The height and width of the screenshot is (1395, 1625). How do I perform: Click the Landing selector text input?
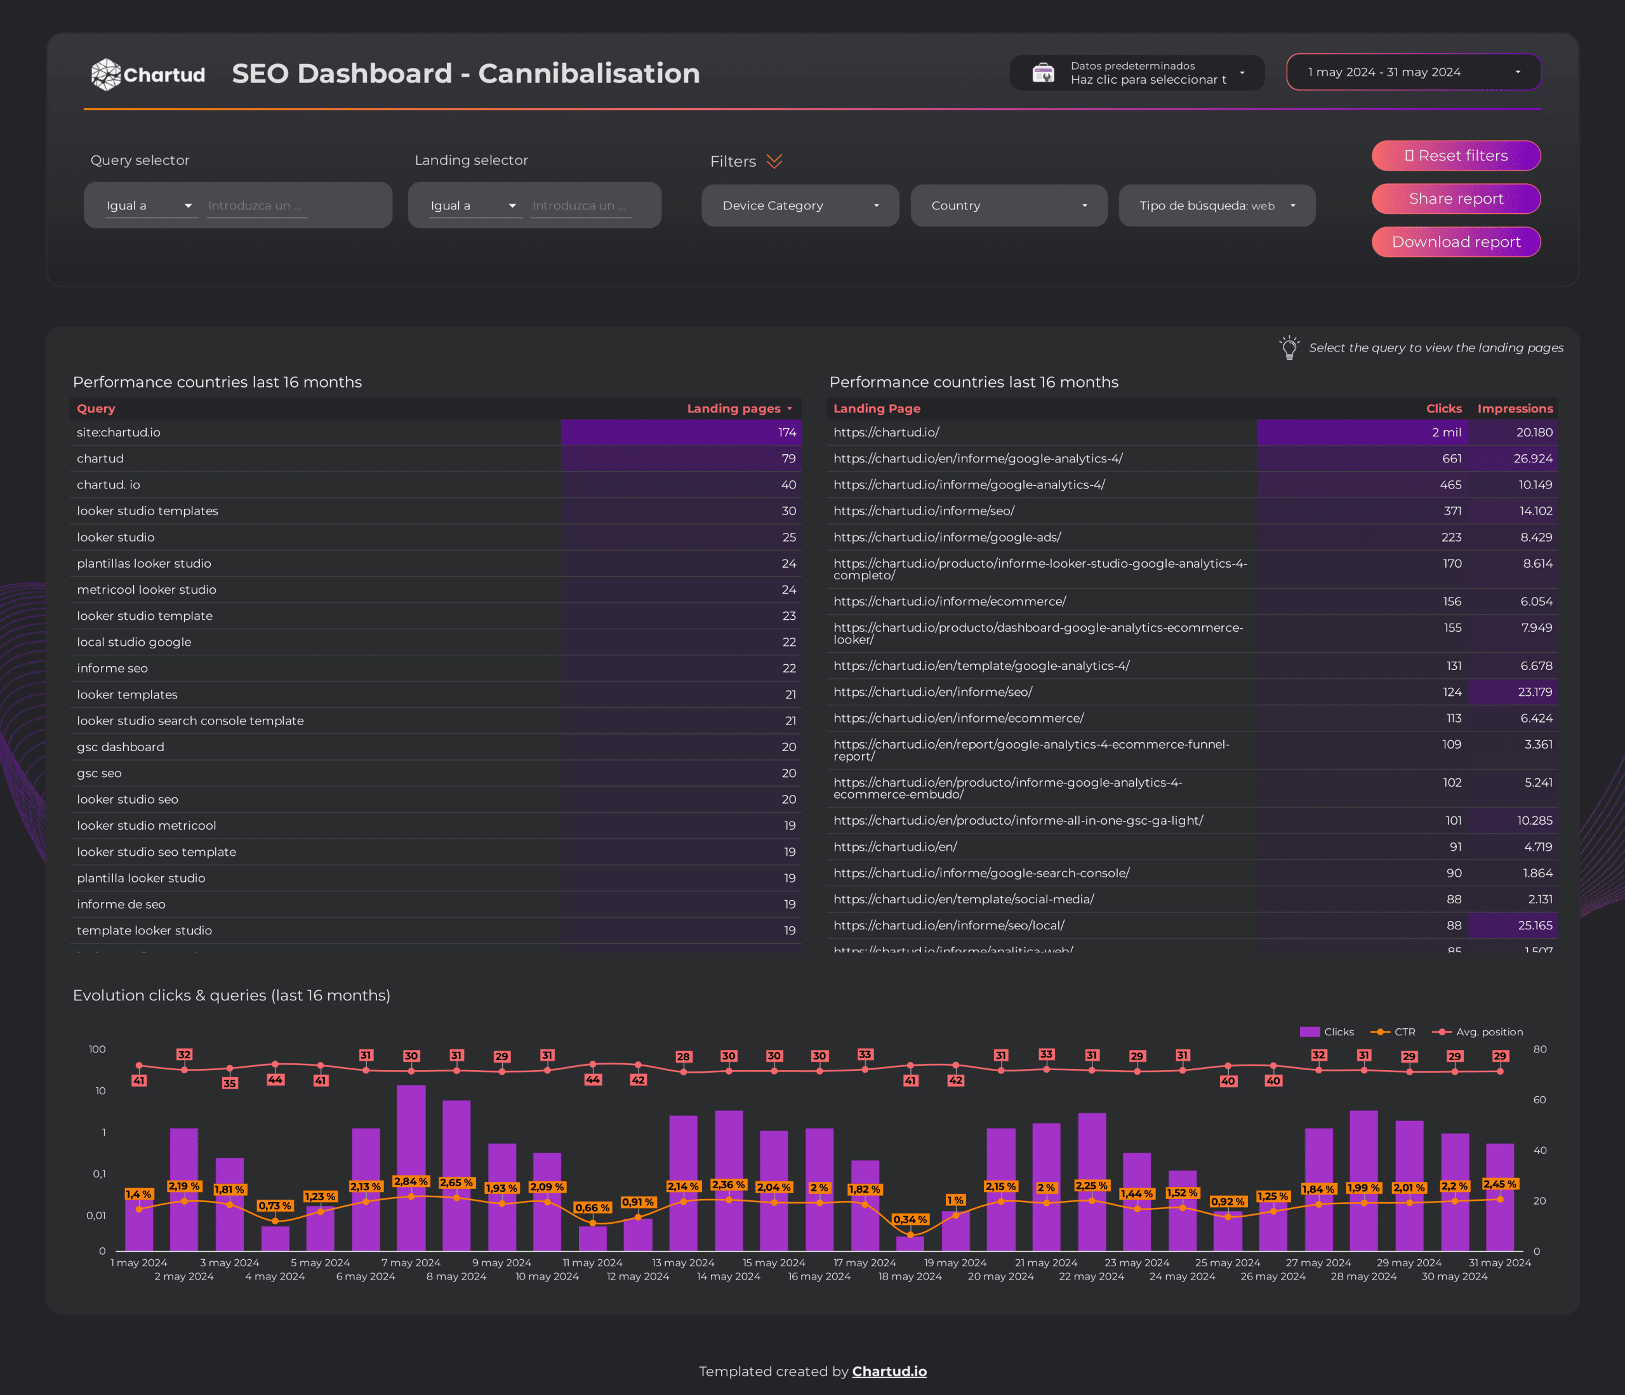(580, 206)
